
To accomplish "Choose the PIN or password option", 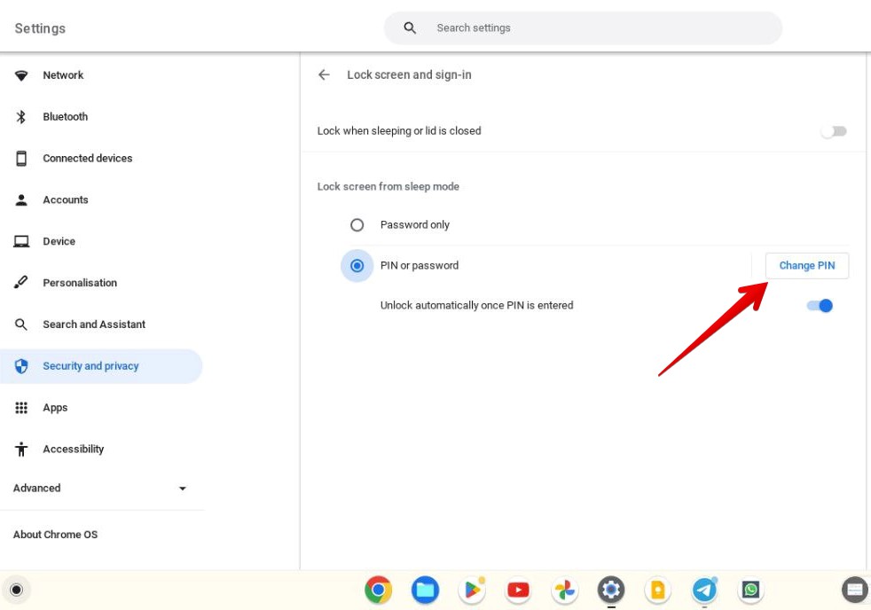I will 357,265.
